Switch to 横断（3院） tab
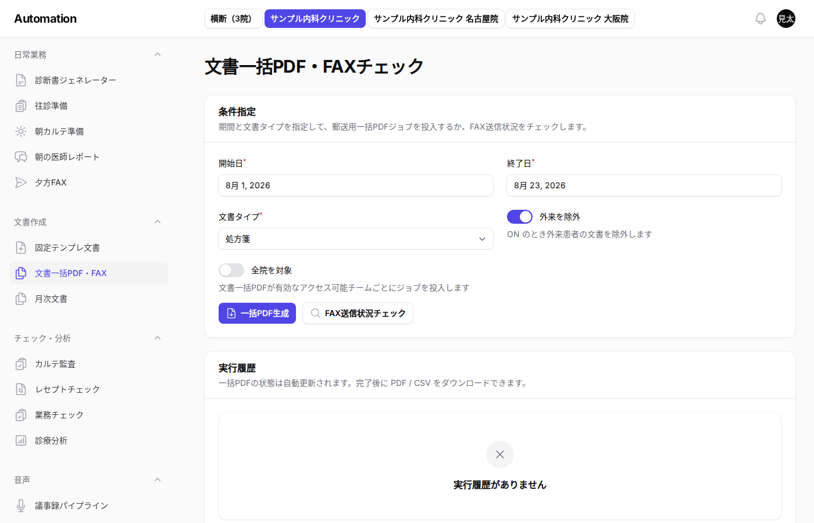 233,19
